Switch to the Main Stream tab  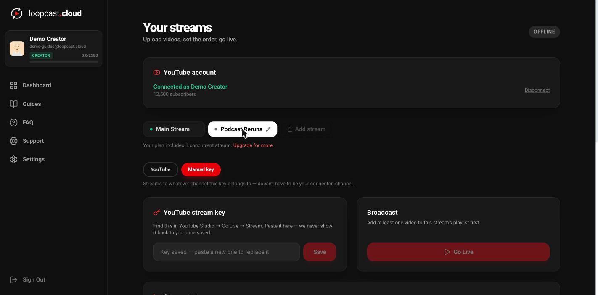pyautogui.click(x=174, y=129)
